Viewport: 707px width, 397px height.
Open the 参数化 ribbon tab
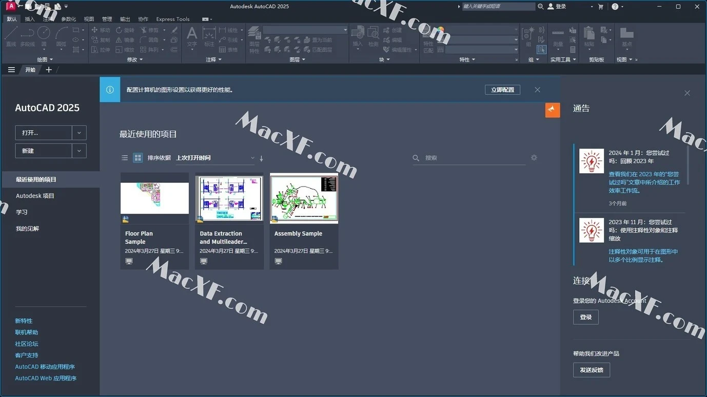[68, 19]
